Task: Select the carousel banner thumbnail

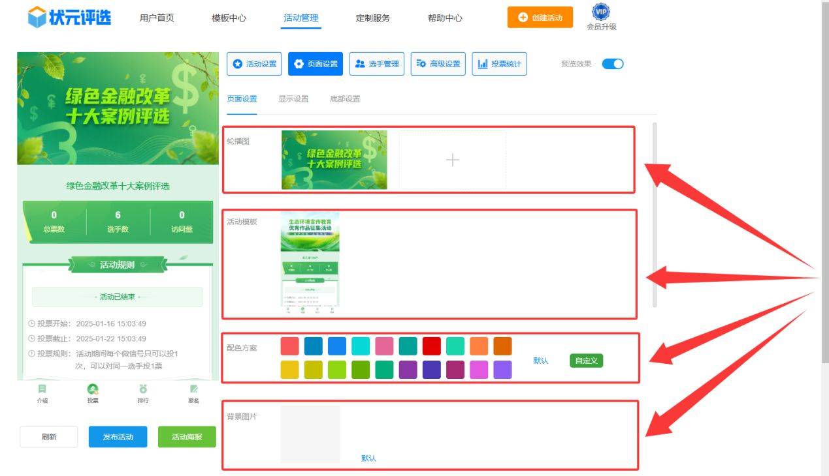Action: tap(334, 160)
